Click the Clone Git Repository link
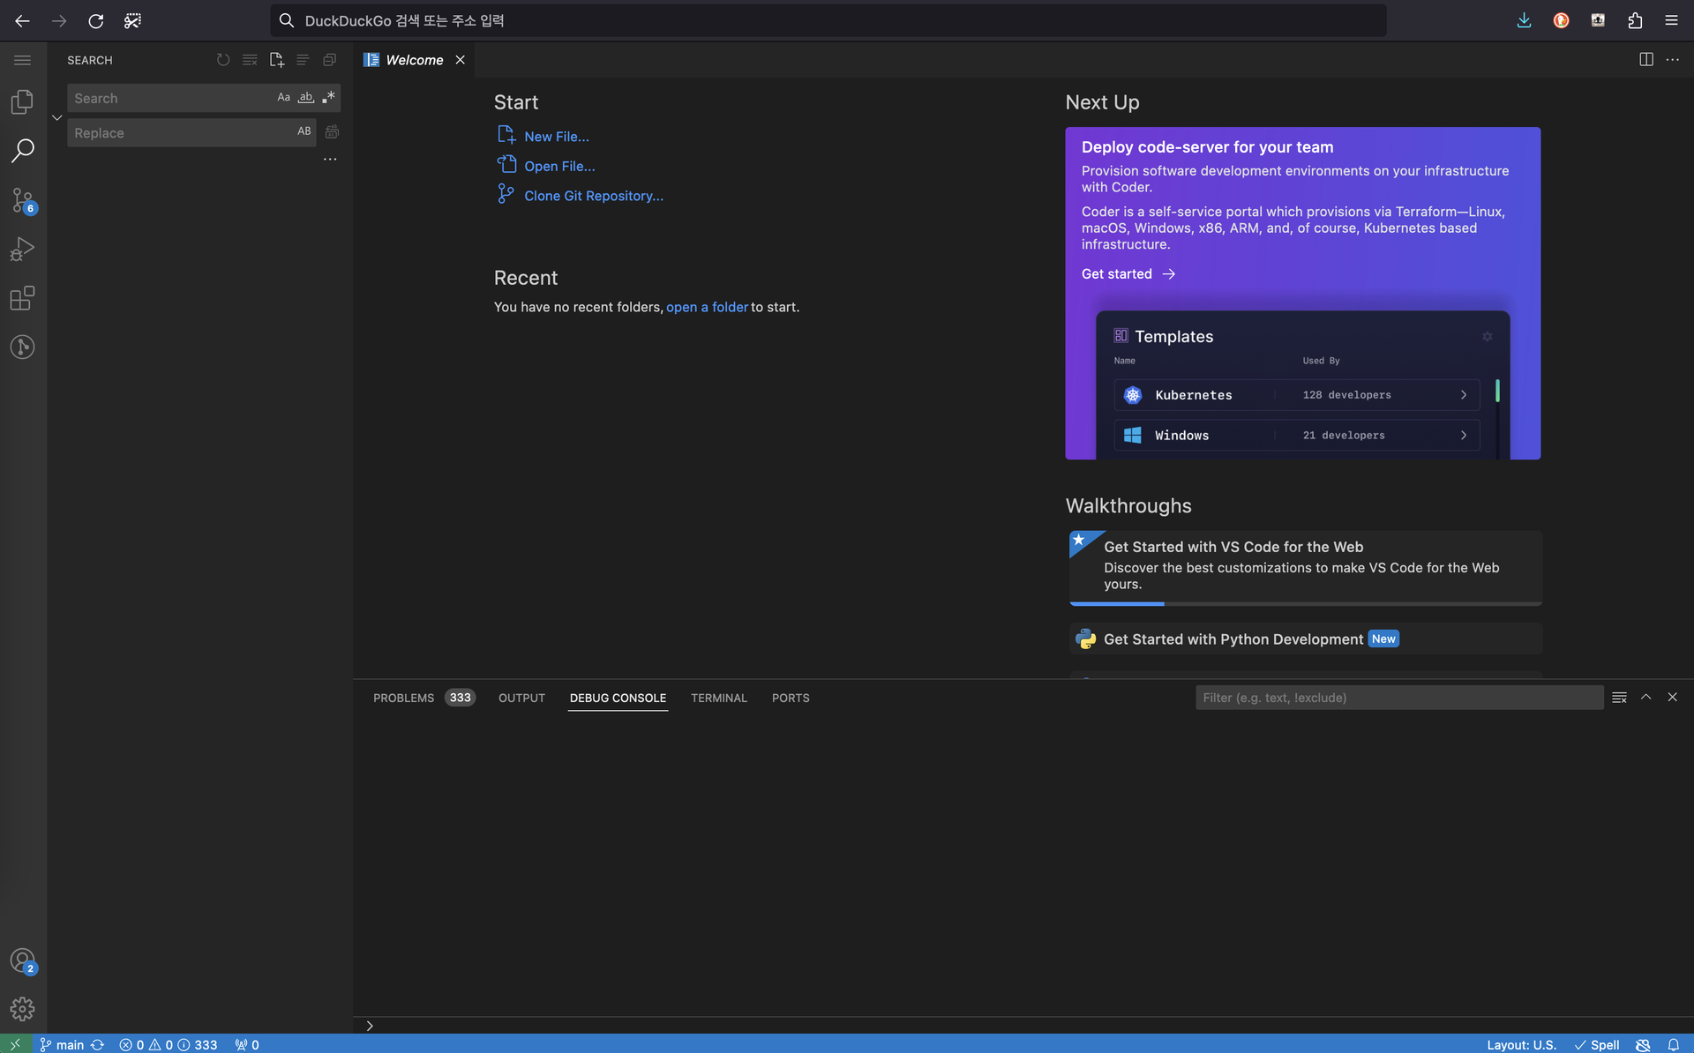 (593, 196)
